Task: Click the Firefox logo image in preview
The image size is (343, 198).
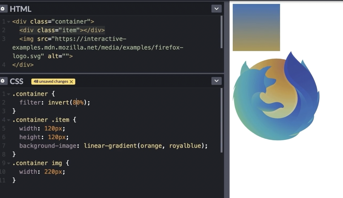Action: [276, 96]
